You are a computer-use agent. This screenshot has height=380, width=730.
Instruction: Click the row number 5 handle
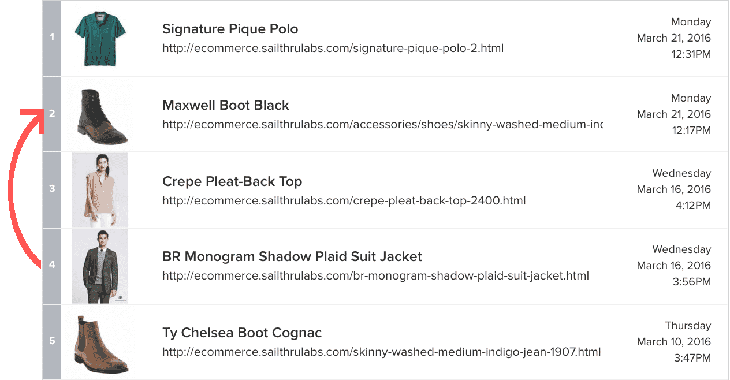point(52,341)
